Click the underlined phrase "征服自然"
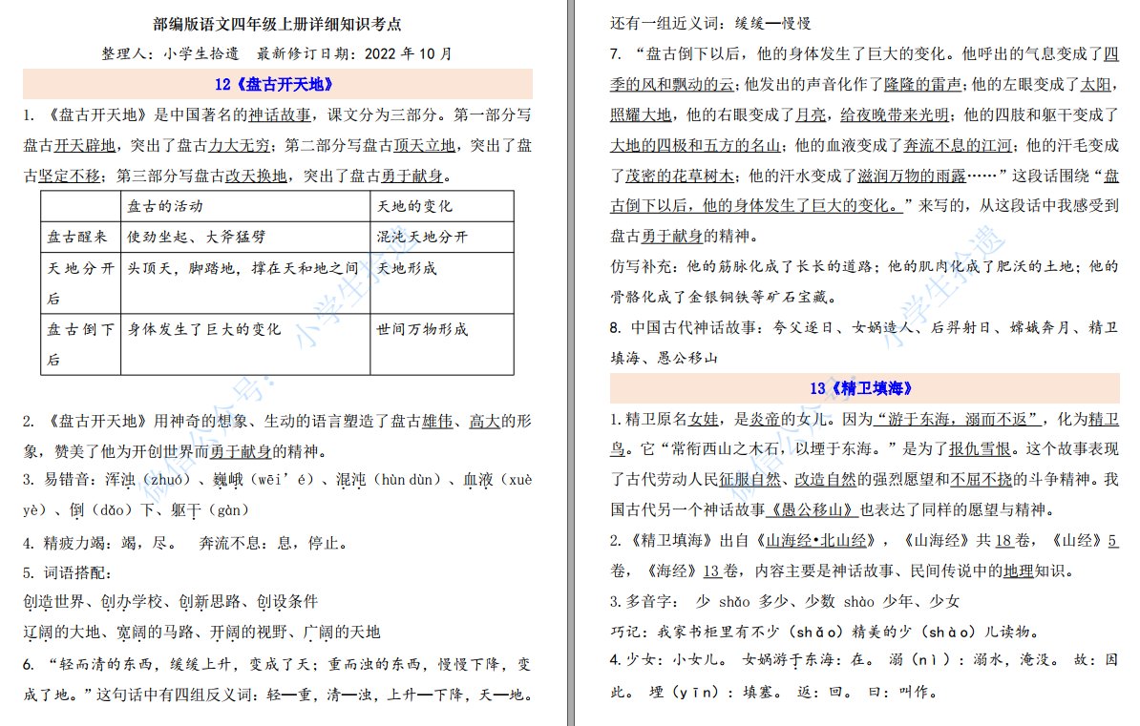Viewport: 1140px width, 726px height. click(x=749, y=480)
